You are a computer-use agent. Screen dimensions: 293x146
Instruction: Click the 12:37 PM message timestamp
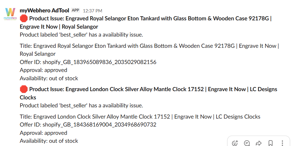(x=92, y=11)
